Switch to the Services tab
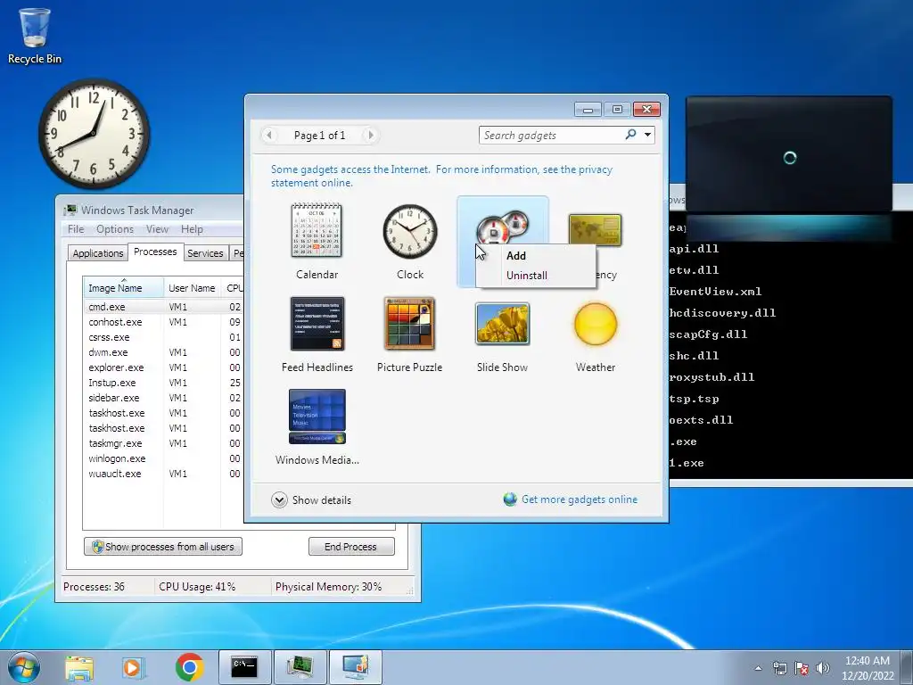 [205, 252]
